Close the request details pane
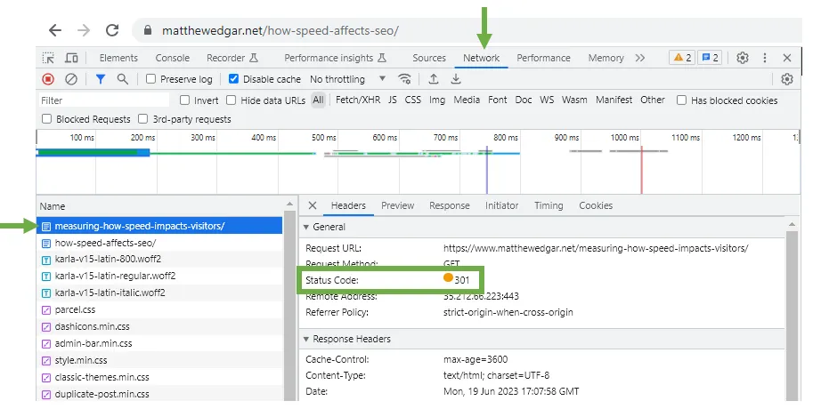Screen dimensions: 821x417 tap(313, 205)
